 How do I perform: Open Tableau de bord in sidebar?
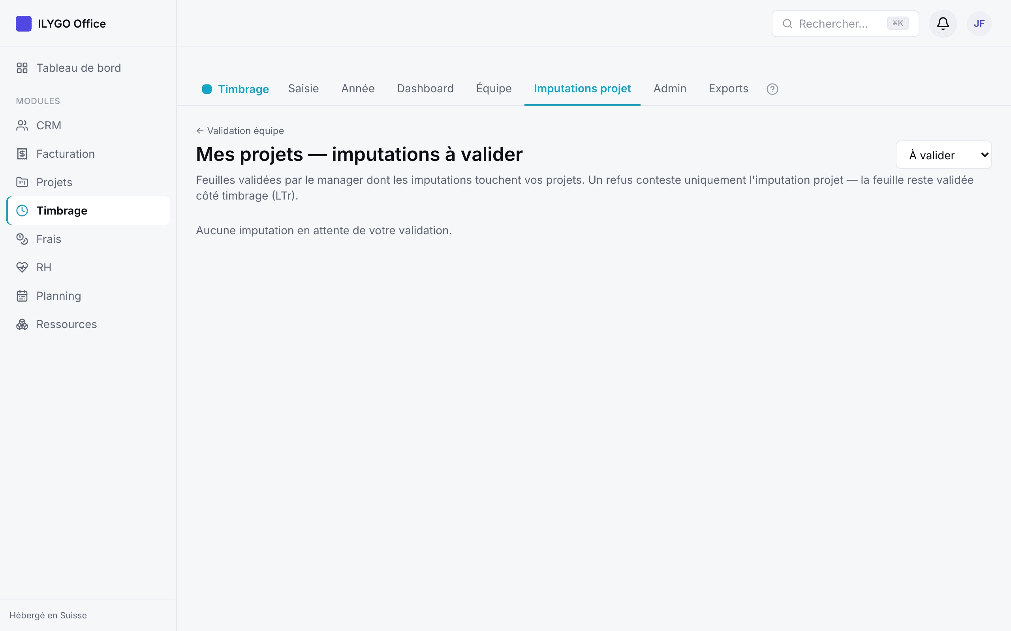click(88, 68)
